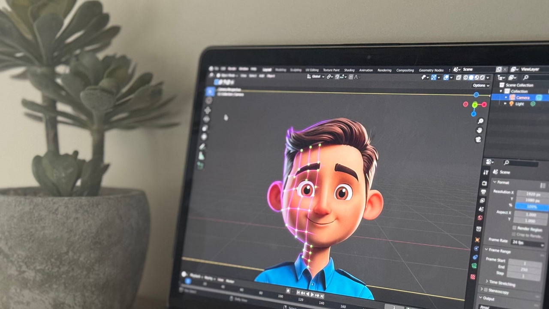
Task: Select the Scale tool in viewport toolbar
Action: click(205, 128)
